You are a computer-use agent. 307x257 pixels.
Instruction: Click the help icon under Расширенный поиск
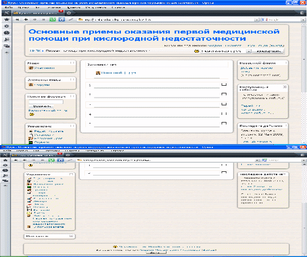tap(32, 114)
